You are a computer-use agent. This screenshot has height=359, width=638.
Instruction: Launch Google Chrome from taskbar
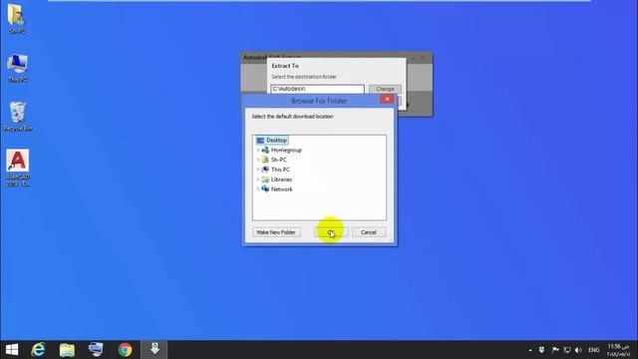(x=125, y=350)
